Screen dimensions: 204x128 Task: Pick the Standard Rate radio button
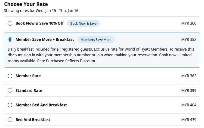[10, 90]
